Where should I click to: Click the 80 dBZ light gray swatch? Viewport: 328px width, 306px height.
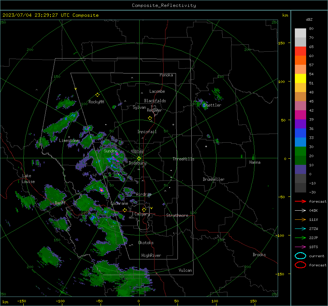300,33
